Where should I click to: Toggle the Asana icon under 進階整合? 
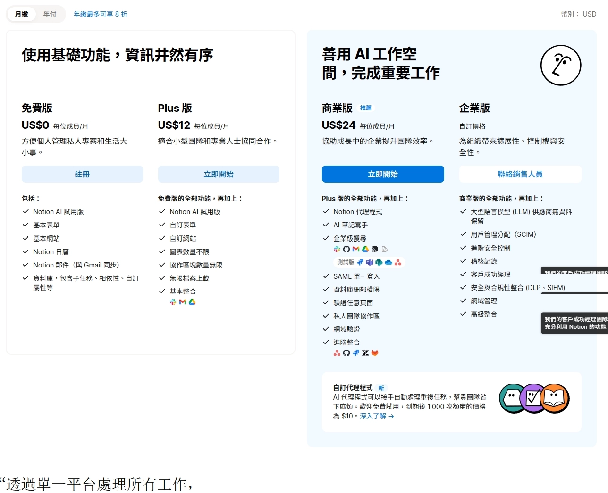(x=337, y=353)
